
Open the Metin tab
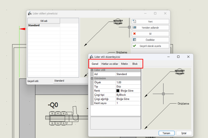coord(124,64)
